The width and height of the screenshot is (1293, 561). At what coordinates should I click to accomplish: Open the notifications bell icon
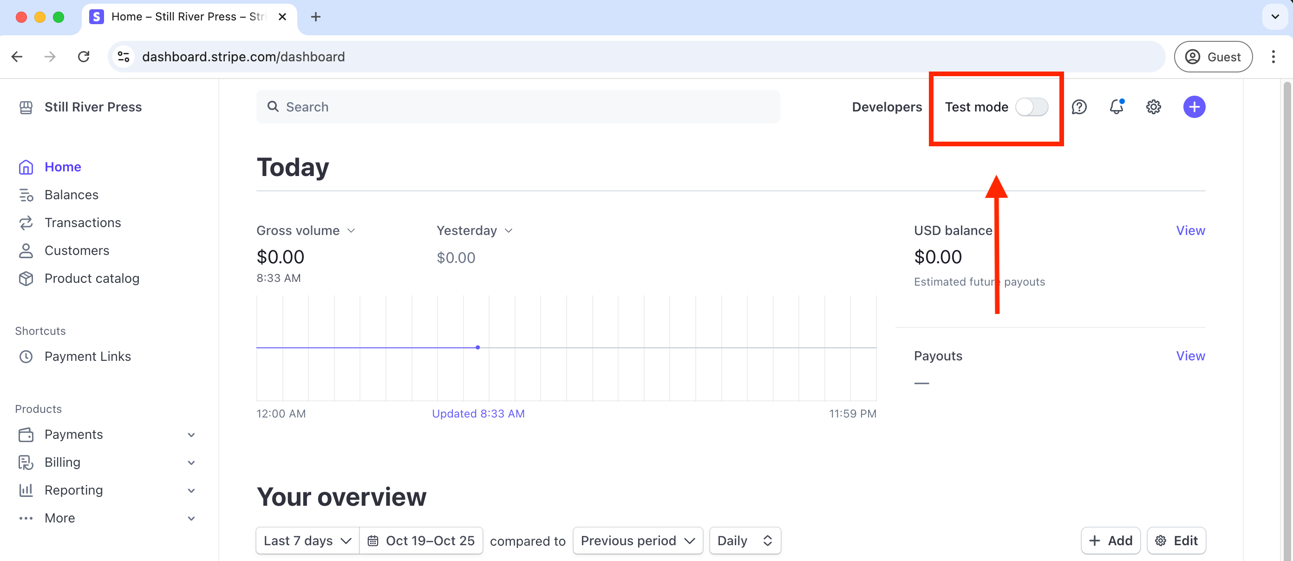[x=1117, y=106]
